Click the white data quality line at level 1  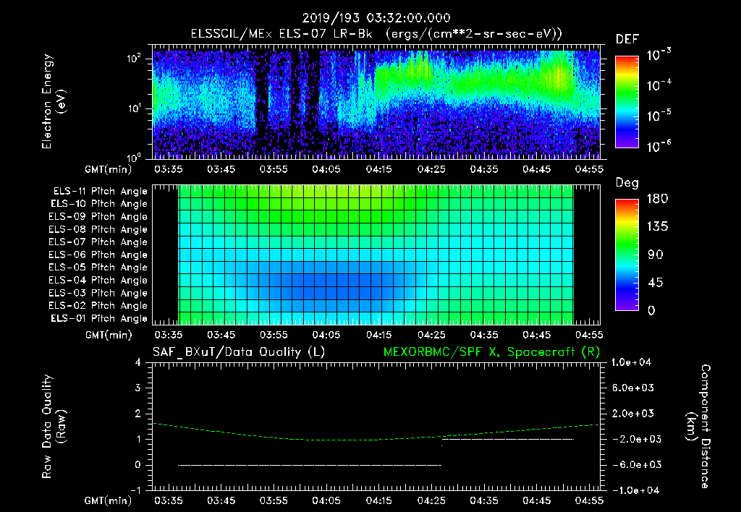pos(508,439)
